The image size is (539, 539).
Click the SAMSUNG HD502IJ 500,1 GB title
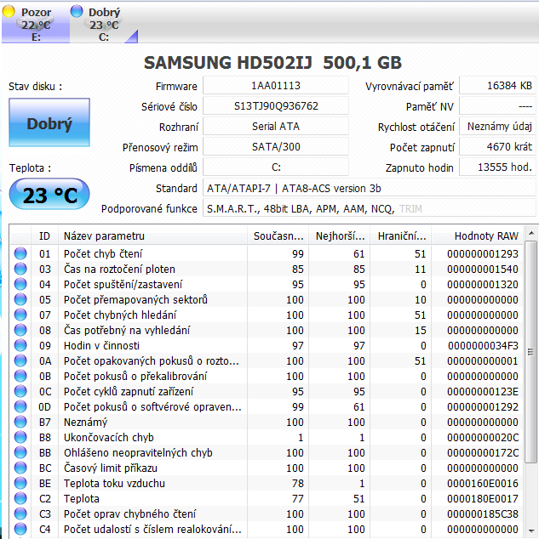click(272, 63)
